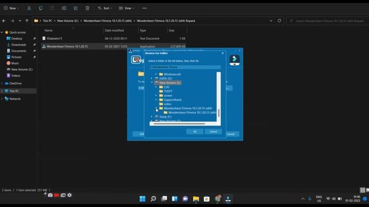Click the settings gear in recorder bar

tap(69, 195)
